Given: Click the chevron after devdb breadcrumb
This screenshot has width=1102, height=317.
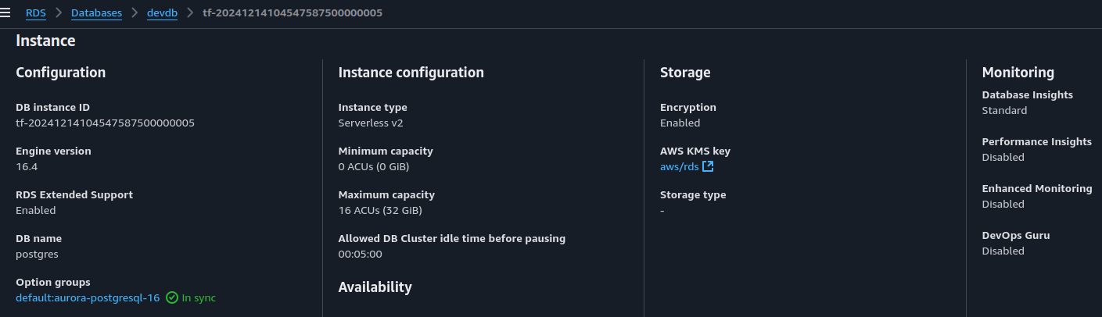Looking at the screenshot, I should tap(190, 13).
